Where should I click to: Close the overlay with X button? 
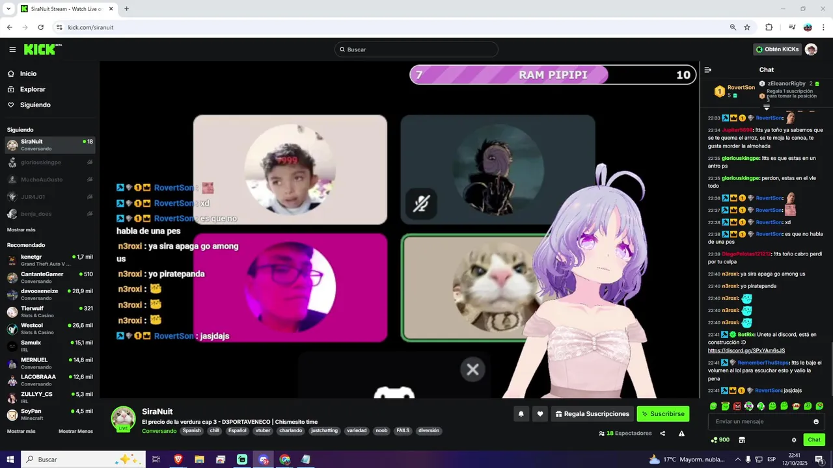(x=472, y=370)
